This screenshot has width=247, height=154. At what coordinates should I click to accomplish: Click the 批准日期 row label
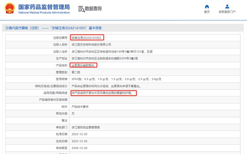tap(62, 134)
